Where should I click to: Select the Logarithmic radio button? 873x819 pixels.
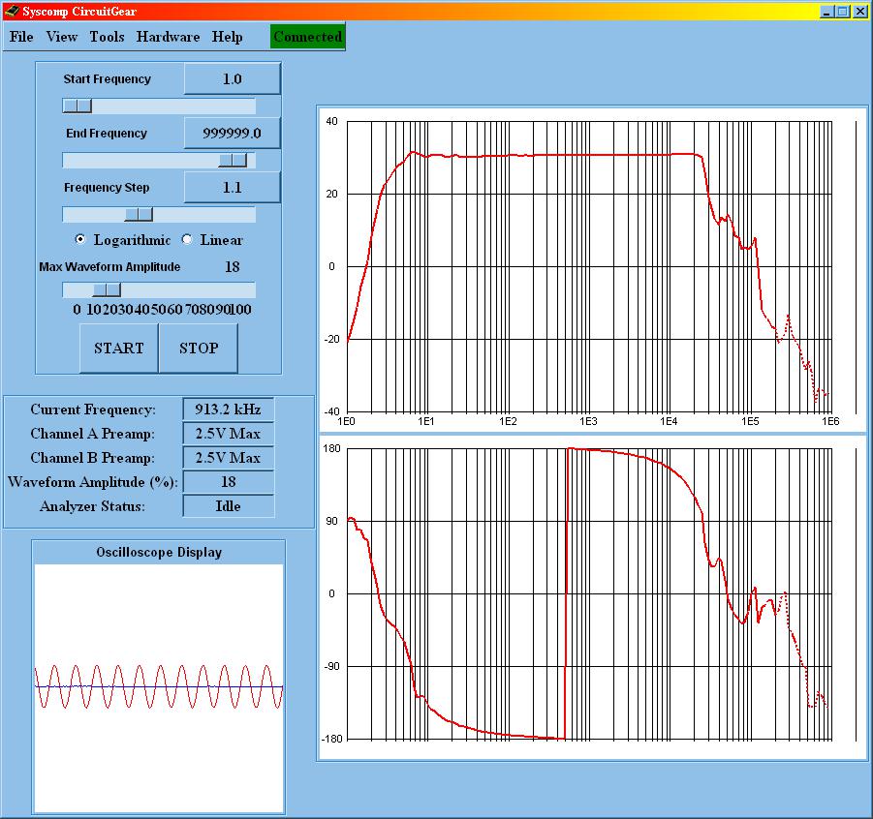coord(80,240)
